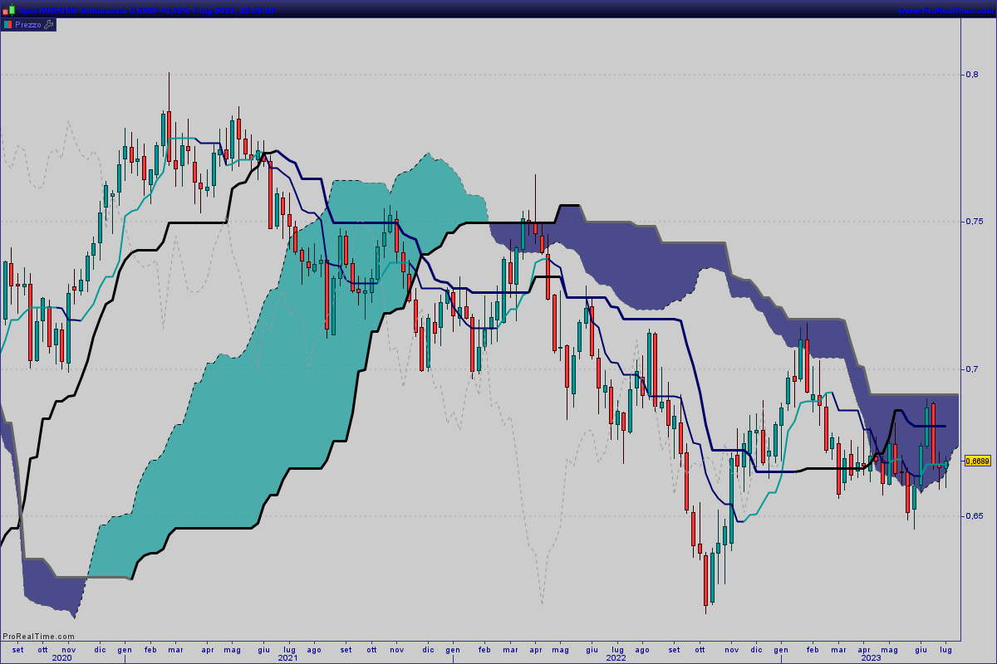The height and width of the screenshot is (664, 997).
Task: Click the 0,7 level on the price axis
Action: point(970,369)
